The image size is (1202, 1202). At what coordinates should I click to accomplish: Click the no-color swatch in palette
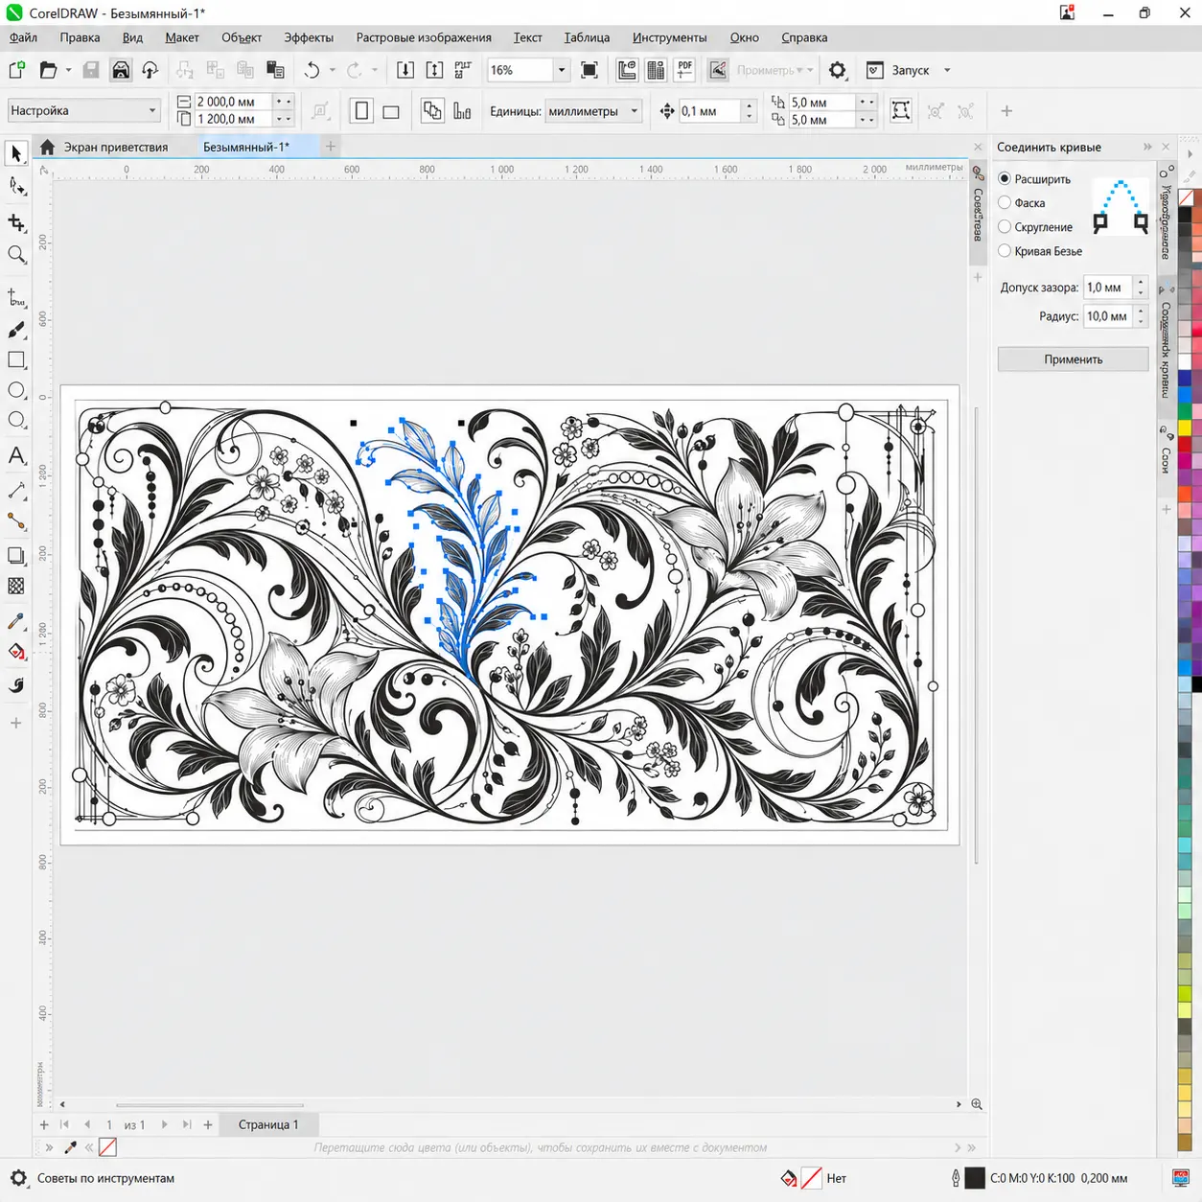pos(1186,197)
